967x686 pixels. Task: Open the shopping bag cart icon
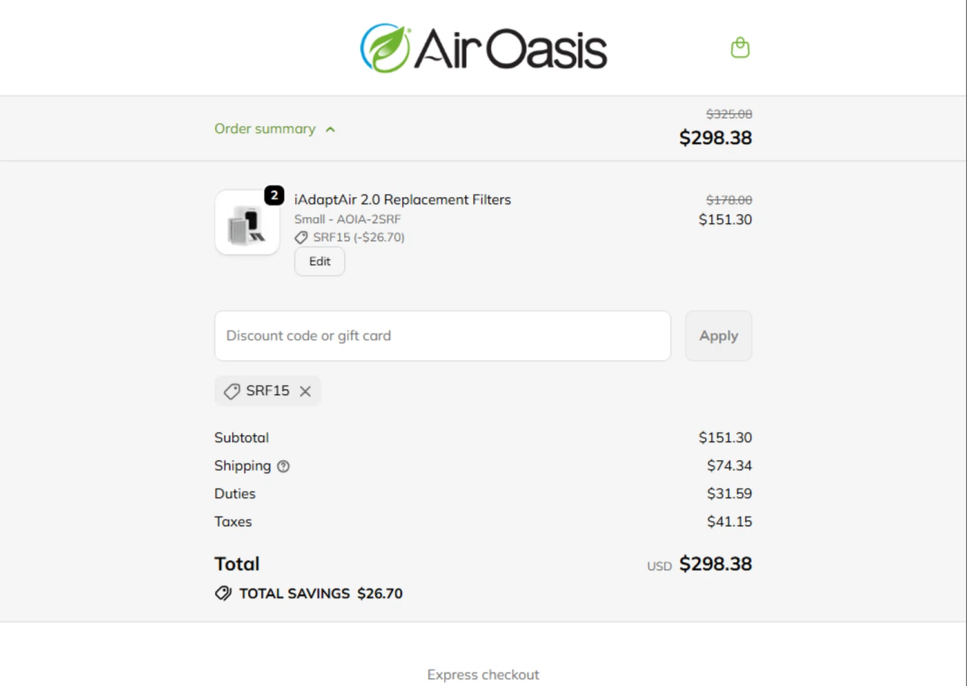click(x=740, y=48)
